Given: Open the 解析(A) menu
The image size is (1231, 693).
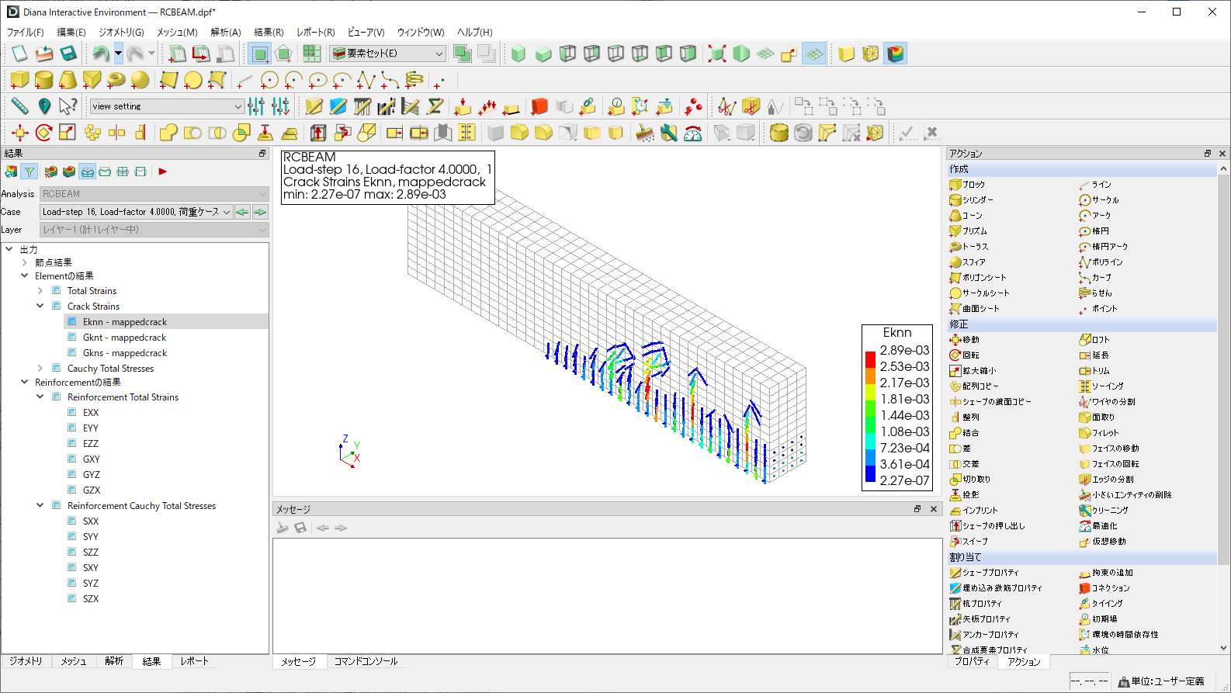Looking at the screenshot, I should [225, 32].
